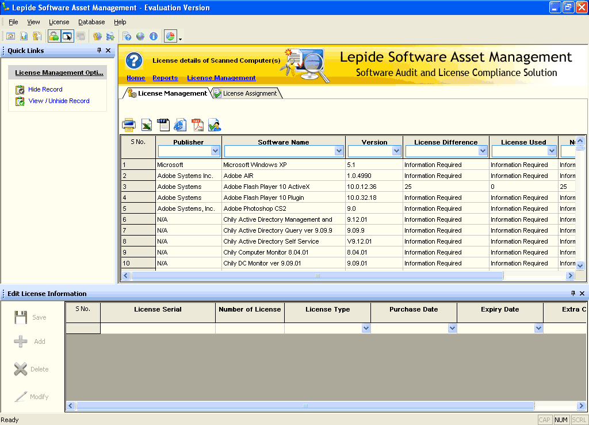Click the version 10.0.12.36 cell
589x425 pixels.
[x=374, y=187]
